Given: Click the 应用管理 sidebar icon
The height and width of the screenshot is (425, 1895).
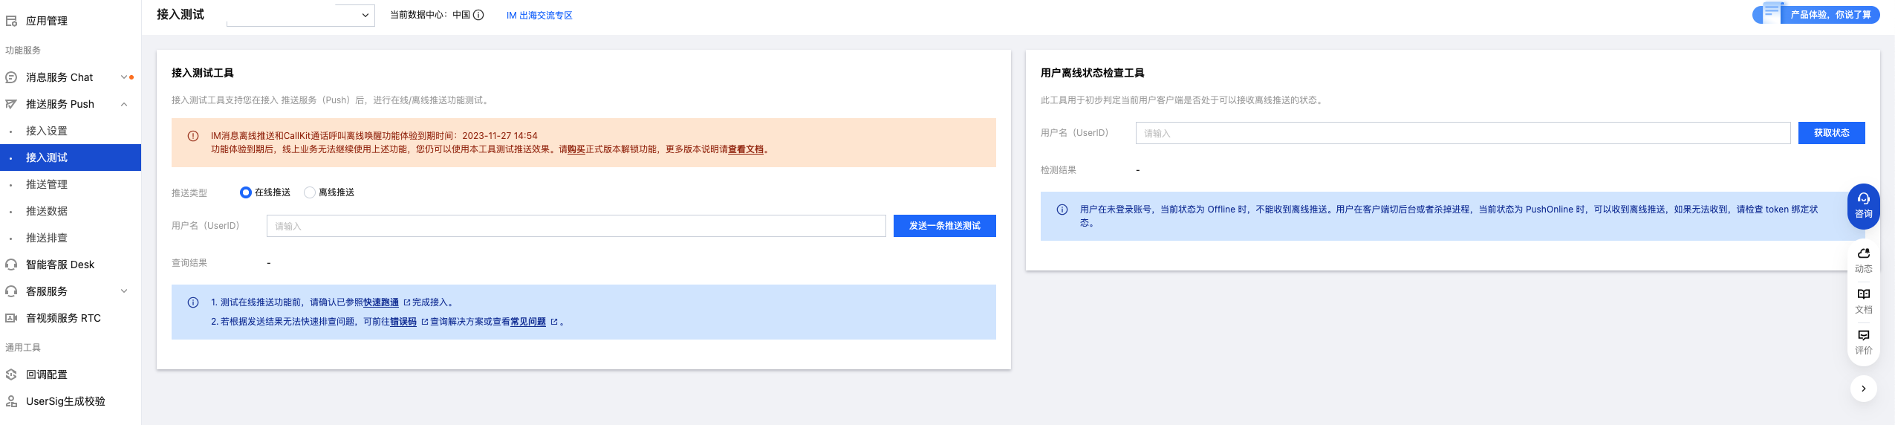Looking at the screenshot, I should [x=11, y=21].
